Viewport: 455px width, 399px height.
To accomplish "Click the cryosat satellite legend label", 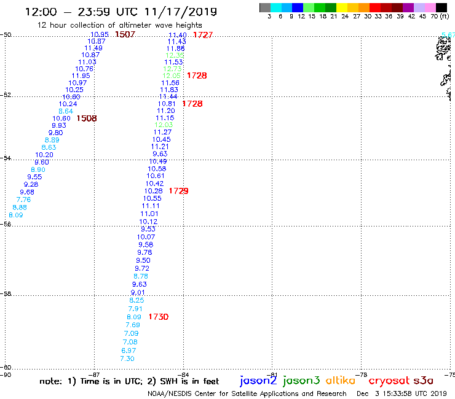I will click(x=389, y=381).
